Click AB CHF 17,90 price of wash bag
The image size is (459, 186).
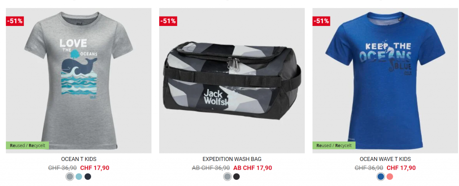coord(253,168)
